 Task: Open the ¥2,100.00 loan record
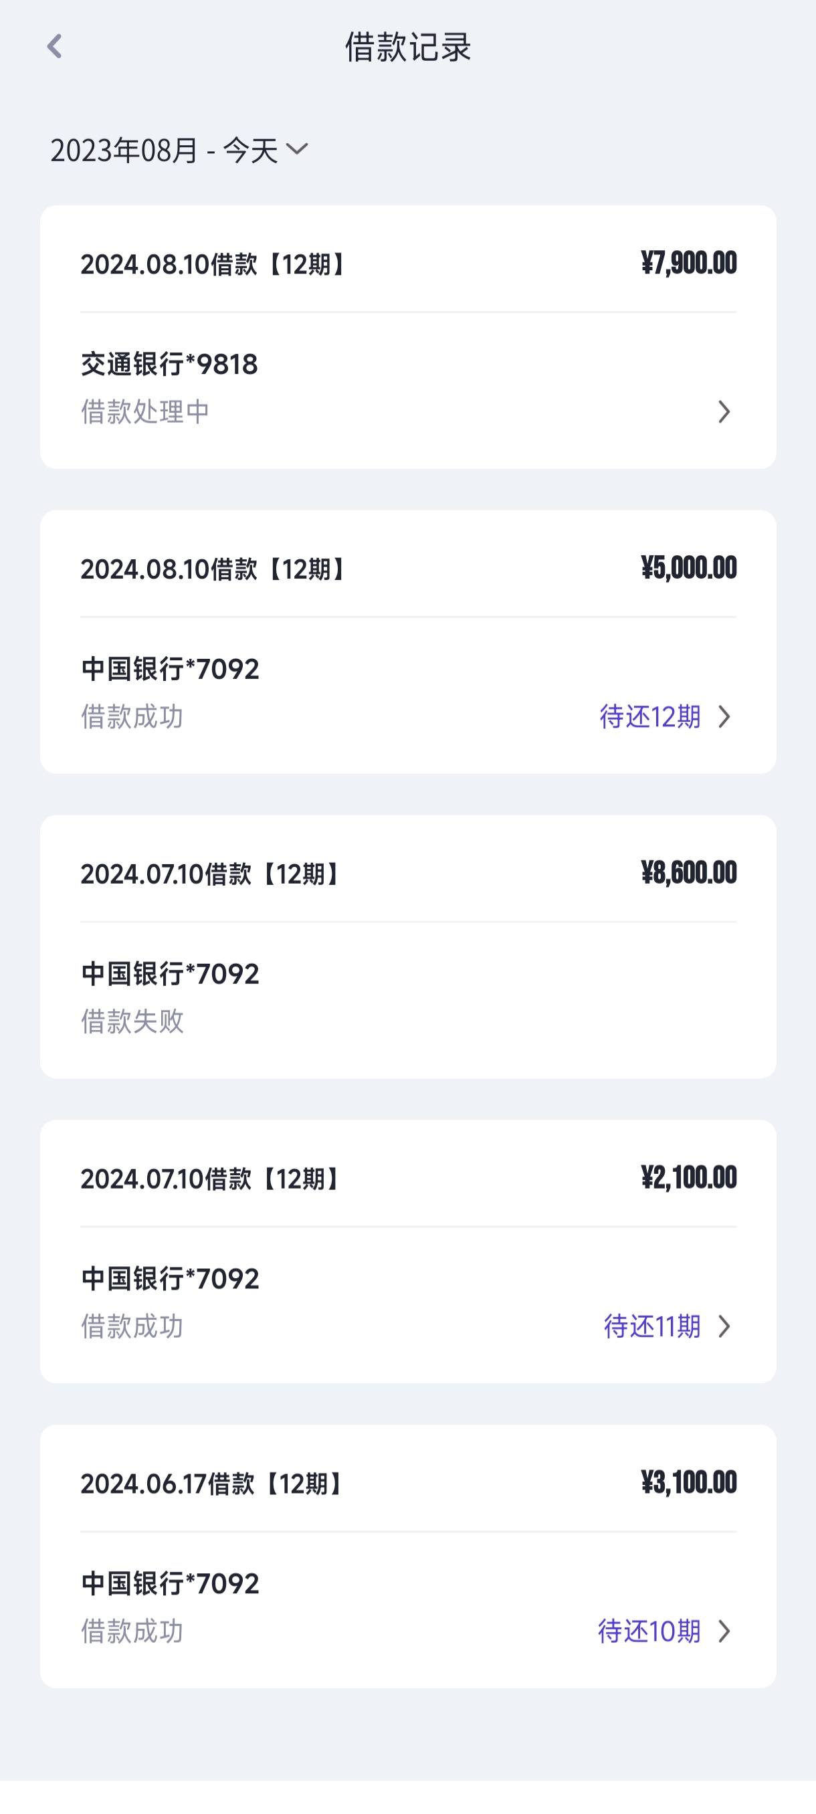pos(409,1251)
